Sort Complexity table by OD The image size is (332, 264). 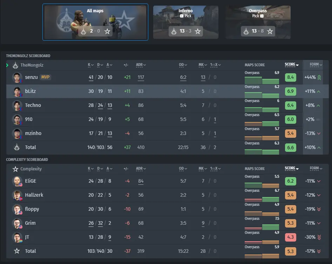(x=183, y=169)
